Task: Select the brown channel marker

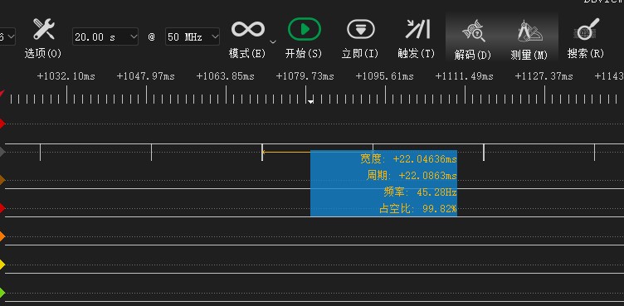Action: click(2, 180)
